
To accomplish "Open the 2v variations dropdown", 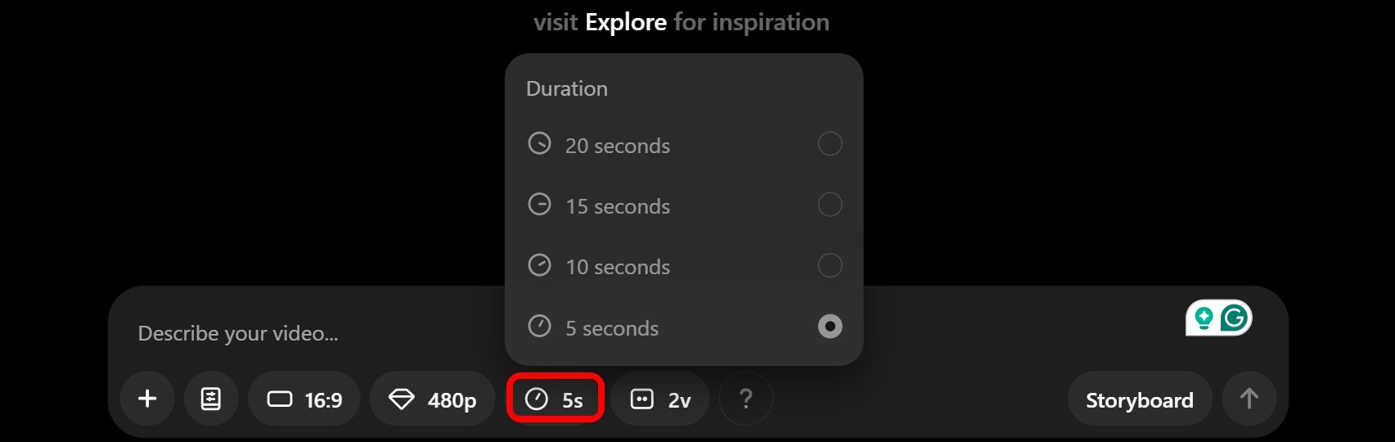I will (x=660, y=399).
